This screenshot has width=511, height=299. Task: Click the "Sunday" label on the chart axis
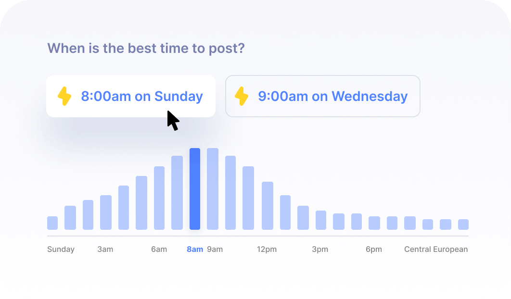(61, 249)
